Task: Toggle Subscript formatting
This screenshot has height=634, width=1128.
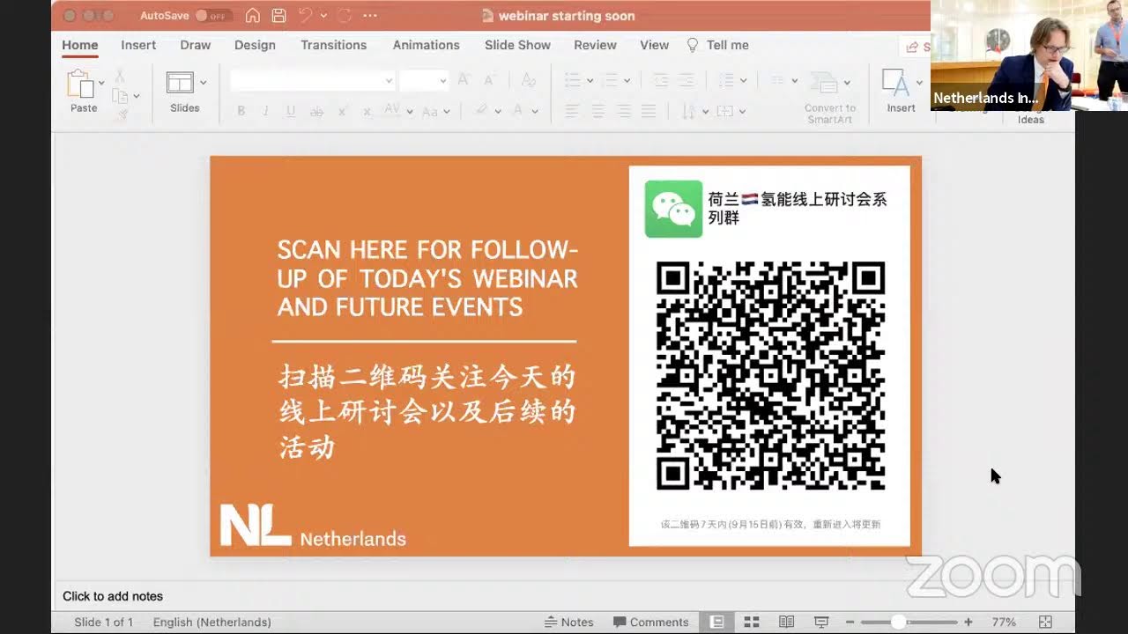Action: coord(367,111)
